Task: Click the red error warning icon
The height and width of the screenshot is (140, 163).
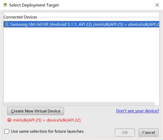Action: [x=9, y=120]
